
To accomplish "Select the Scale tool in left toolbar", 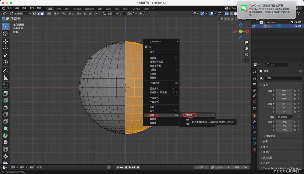I will pos(5,56).
